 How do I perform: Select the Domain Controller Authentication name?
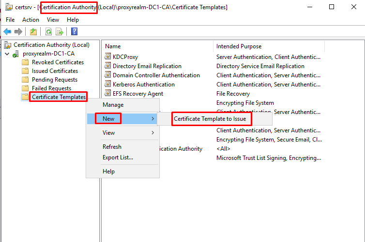[156, 75]
